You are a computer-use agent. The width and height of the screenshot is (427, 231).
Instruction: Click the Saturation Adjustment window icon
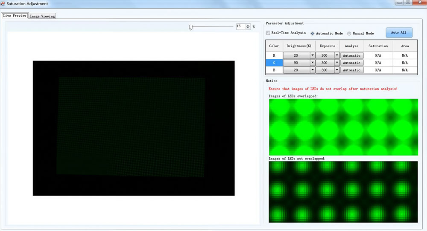(x=3, y=3)
